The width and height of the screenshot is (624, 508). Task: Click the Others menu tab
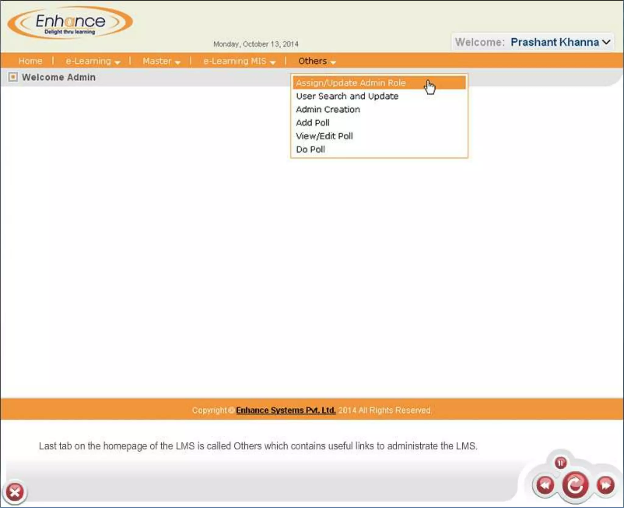click(317, 61)
